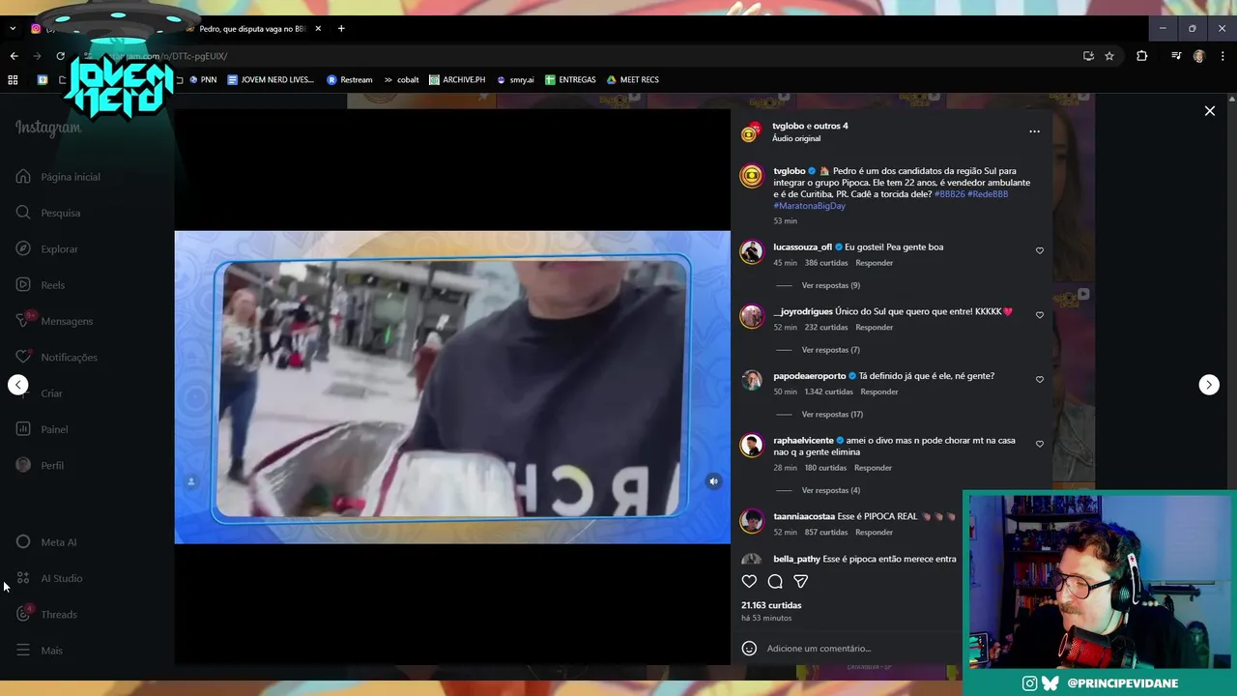
Task: Click Instagram logo in sidebar
Action: pyautogui.click(x=48, y=128)
